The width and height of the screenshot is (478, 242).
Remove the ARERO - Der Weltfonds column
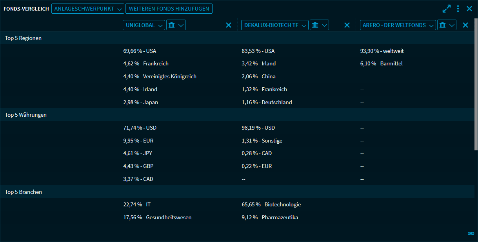pos(465,25)
